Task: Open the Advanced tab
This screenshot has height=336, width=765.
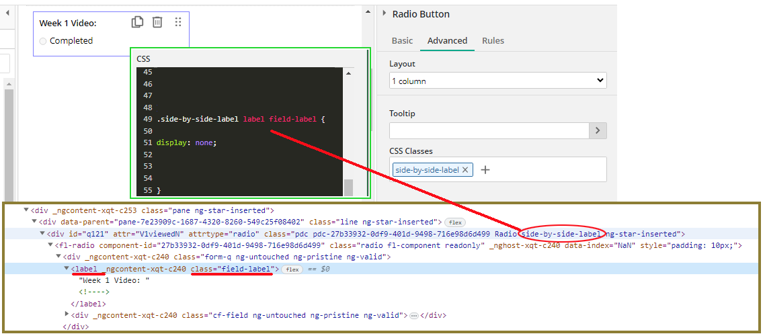Action: point(448,40)
